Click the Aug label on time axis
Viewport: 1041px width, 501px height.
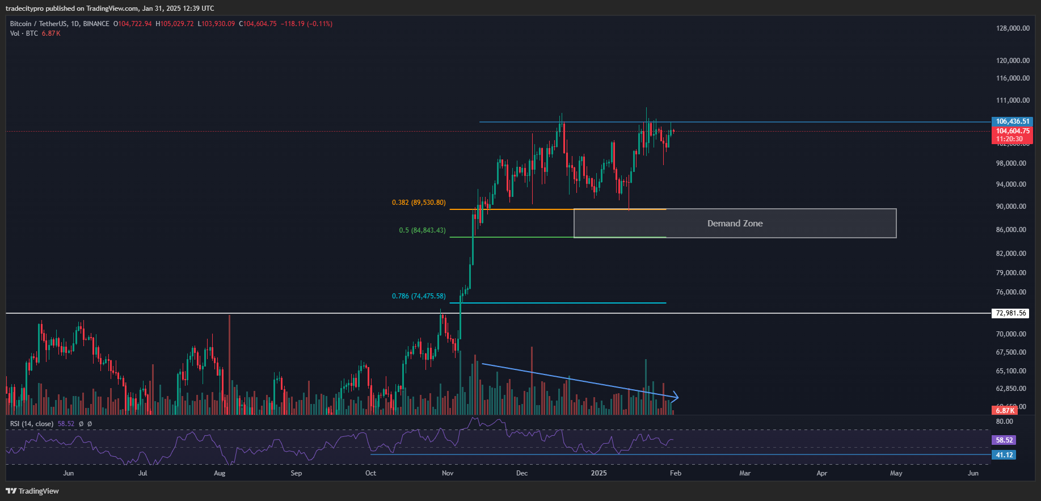click(220, 473)
